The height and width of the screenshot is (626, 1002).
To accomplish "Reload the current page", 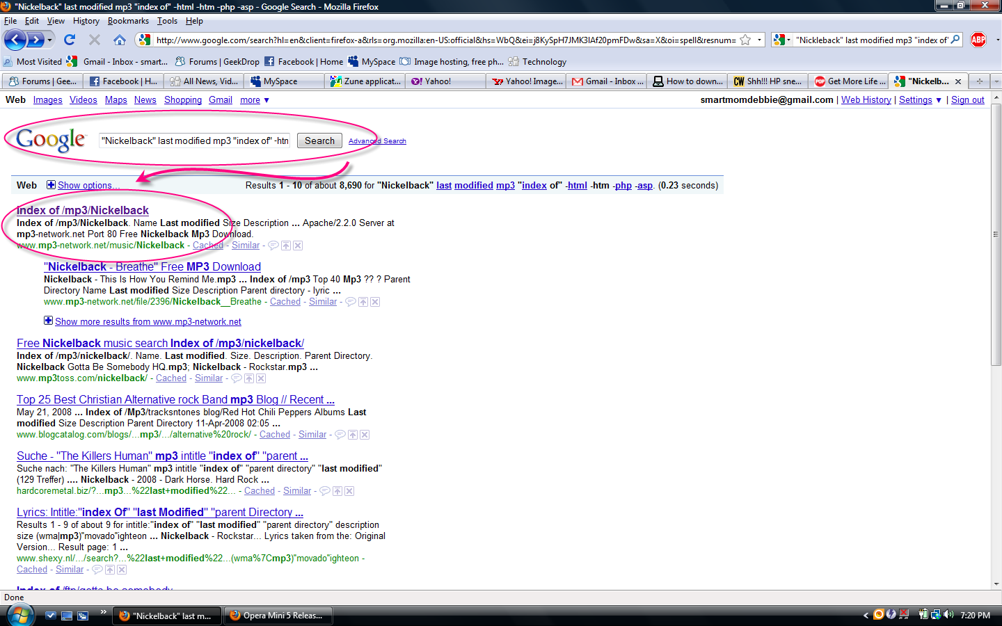I will [x=70, y=40].
